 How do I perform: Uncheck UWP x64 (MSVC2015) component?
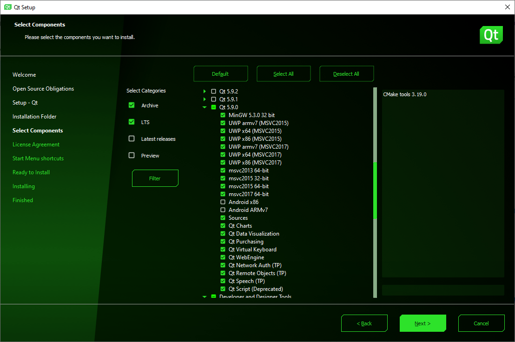pos(223,131)
